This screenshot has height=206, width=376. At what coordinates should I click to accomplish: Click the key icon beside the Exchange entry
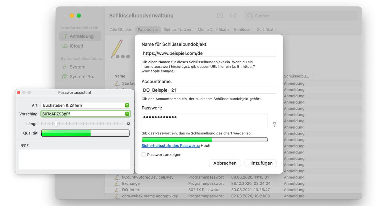(117, 183)
